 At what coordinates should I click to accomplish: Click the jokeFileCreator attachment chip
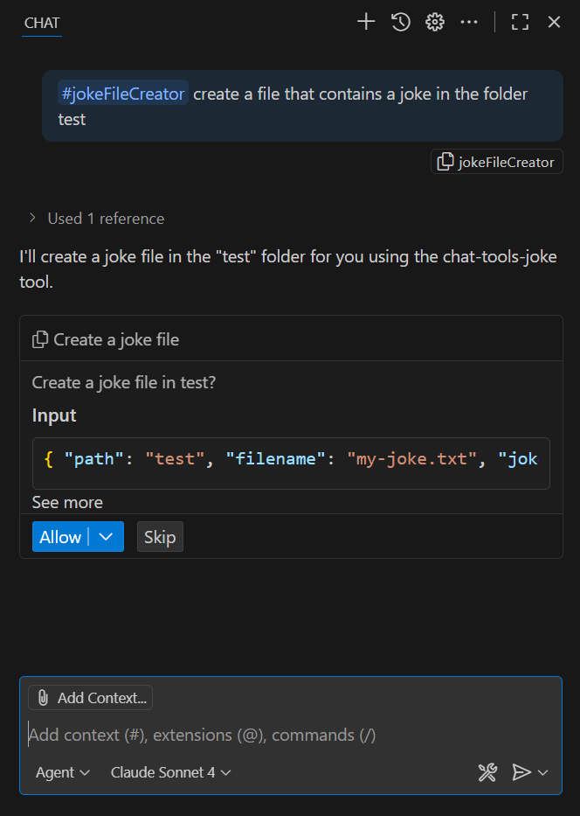point(496,162)
